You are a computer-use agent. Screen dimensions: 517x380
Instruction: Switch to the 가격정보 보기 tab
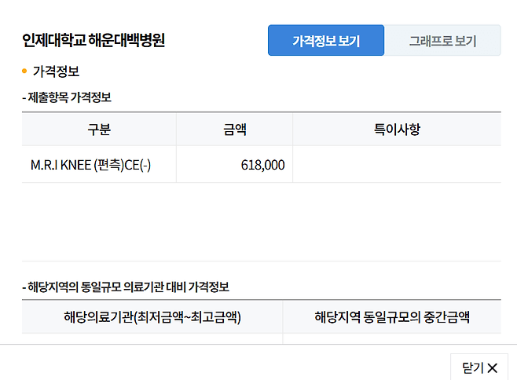tap(326, 41)
